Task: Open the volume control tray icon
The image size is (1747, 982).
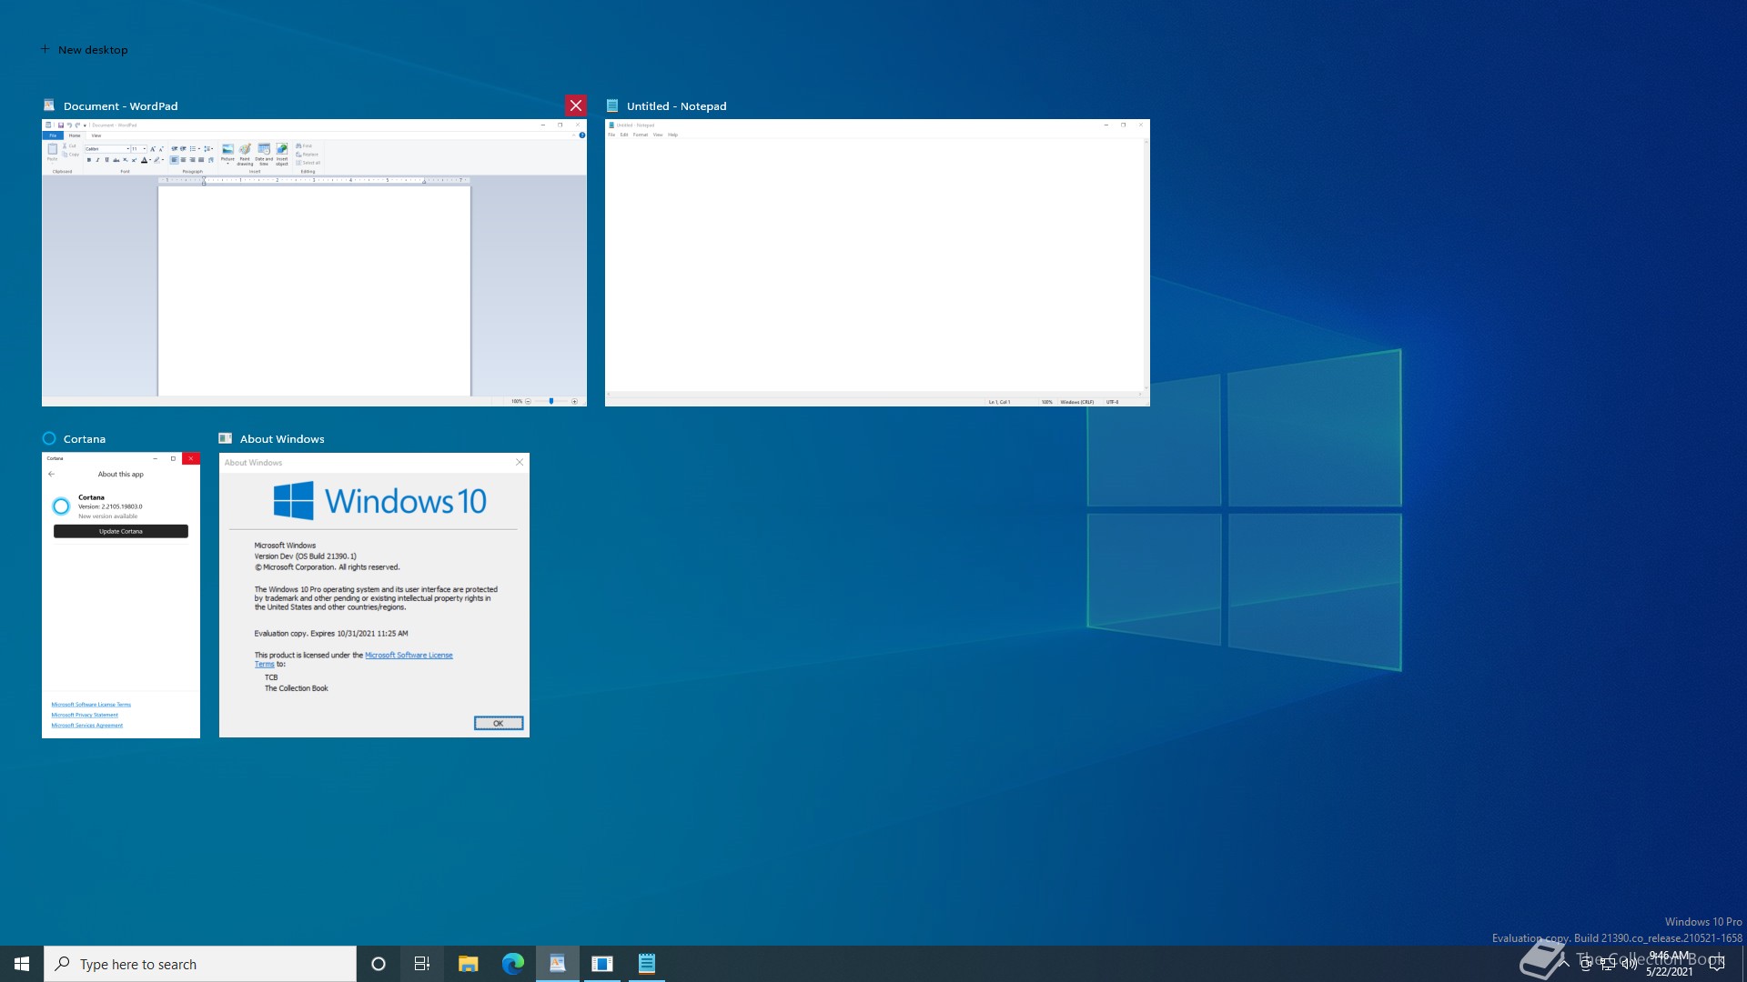Action: [x=1630, y=964]
